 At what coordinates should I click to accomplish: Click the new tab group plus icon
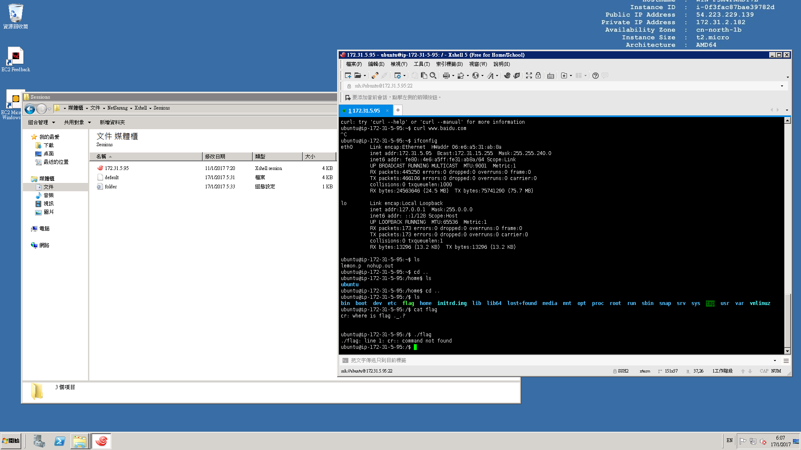coord(564,75)
